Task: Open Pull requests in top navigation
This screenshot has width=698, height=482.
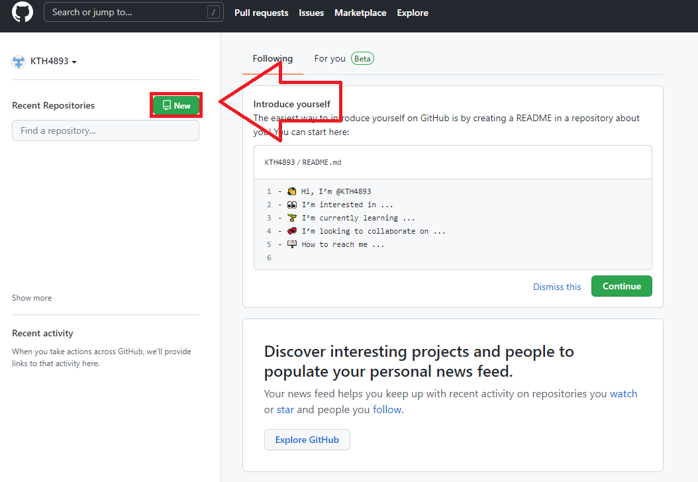Action: (x=262, y=13)
